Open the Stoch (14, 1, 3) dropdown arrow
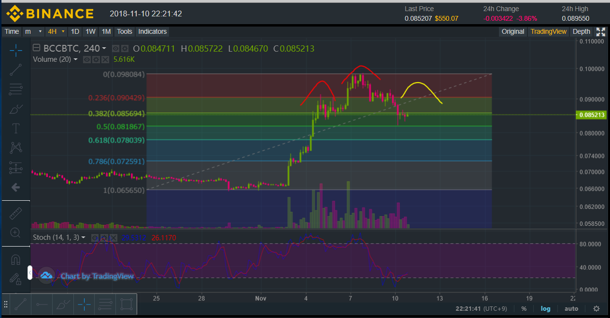The image size is (610, 318). [83, 237]
